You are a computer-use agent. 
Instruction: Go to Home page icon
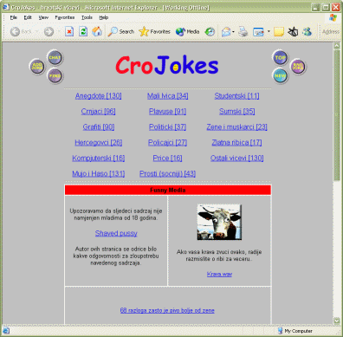pyautogui.click(x=97, y=31)
